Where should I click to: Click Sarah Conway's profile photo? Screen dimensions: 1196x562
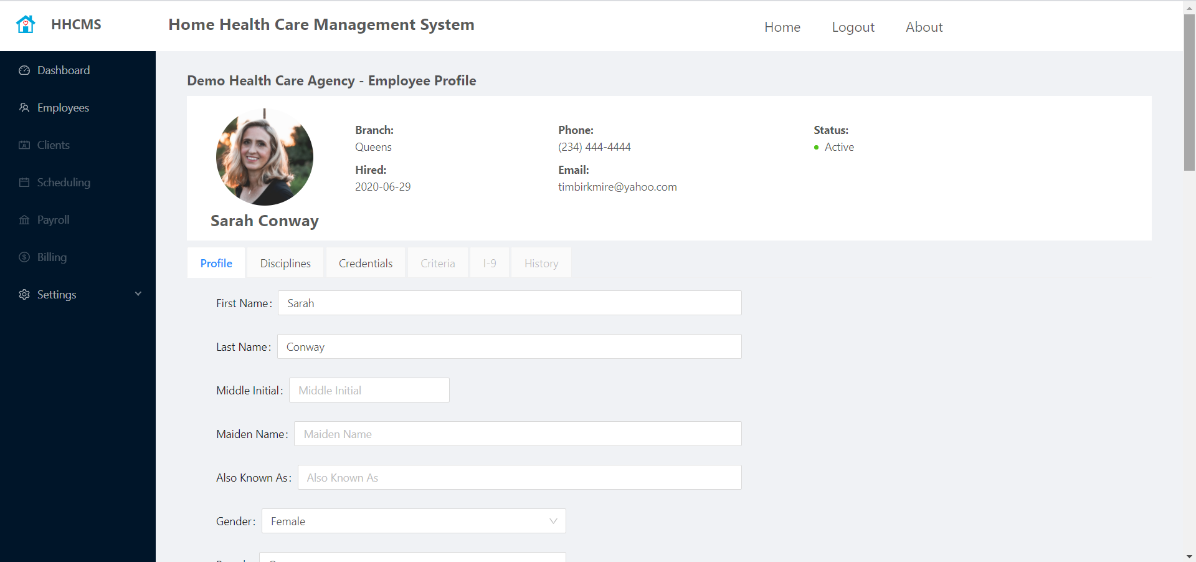265,157
